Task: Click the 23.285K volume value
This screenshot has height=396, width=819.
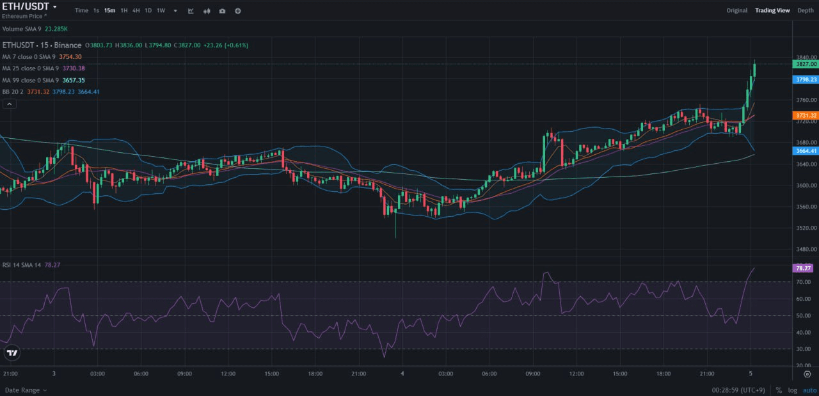Action: (x=56, y=29)
